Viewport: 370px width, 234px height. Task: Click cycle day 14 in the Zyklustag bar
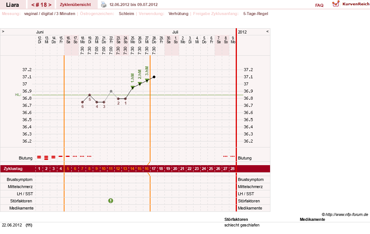point(132,169)
